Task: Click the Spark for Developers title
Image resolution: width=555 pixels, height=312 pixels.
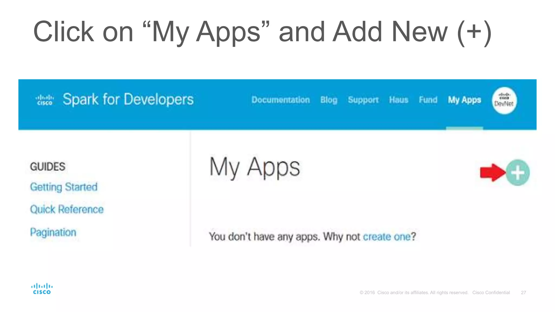Action: 128,99
